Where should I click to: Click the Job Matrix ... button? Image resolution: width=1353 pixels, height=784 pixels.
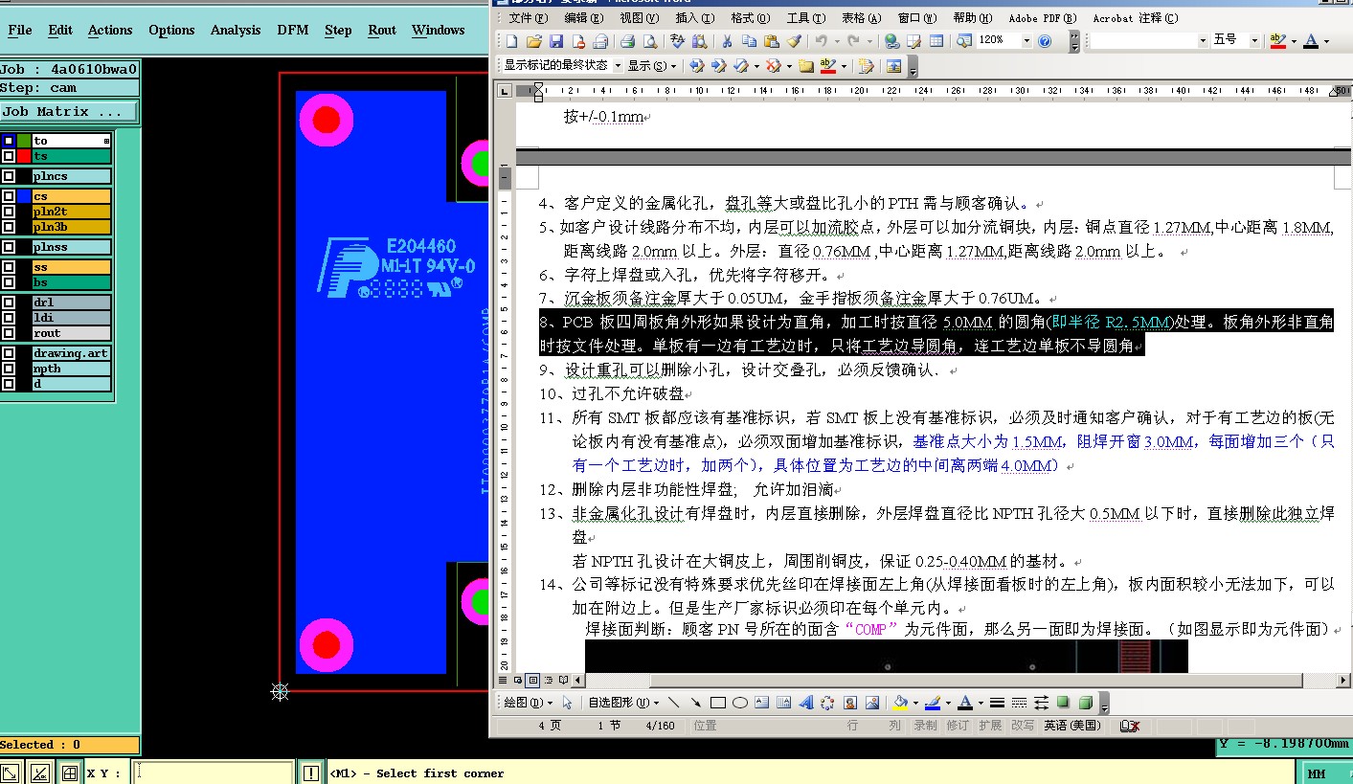(x=69, y=112)
